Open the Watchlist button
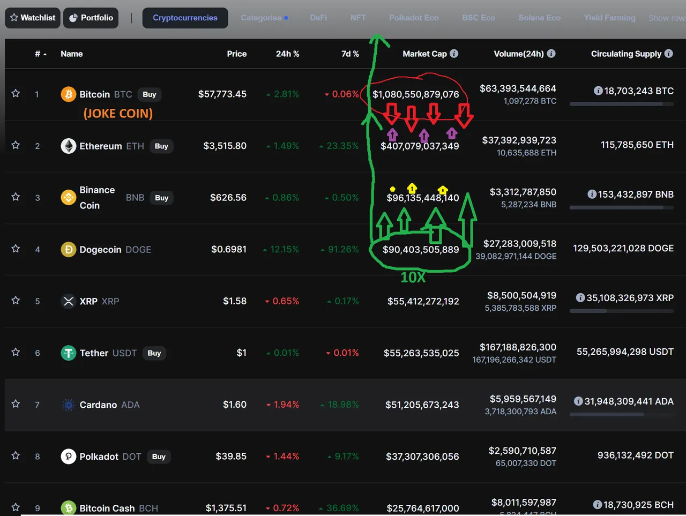This screenshot has width=686, height=516. coord(33,18)
